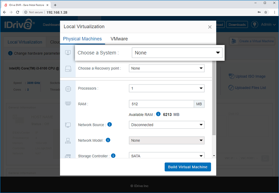Image resolution: width=279 pixels, height=193 pixels.
Task: Open the Chrome three-dot menu
Action: 274,12
